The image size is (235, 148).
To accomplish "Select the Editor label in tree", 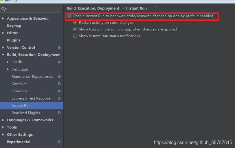I will click(x=12, y=33).
